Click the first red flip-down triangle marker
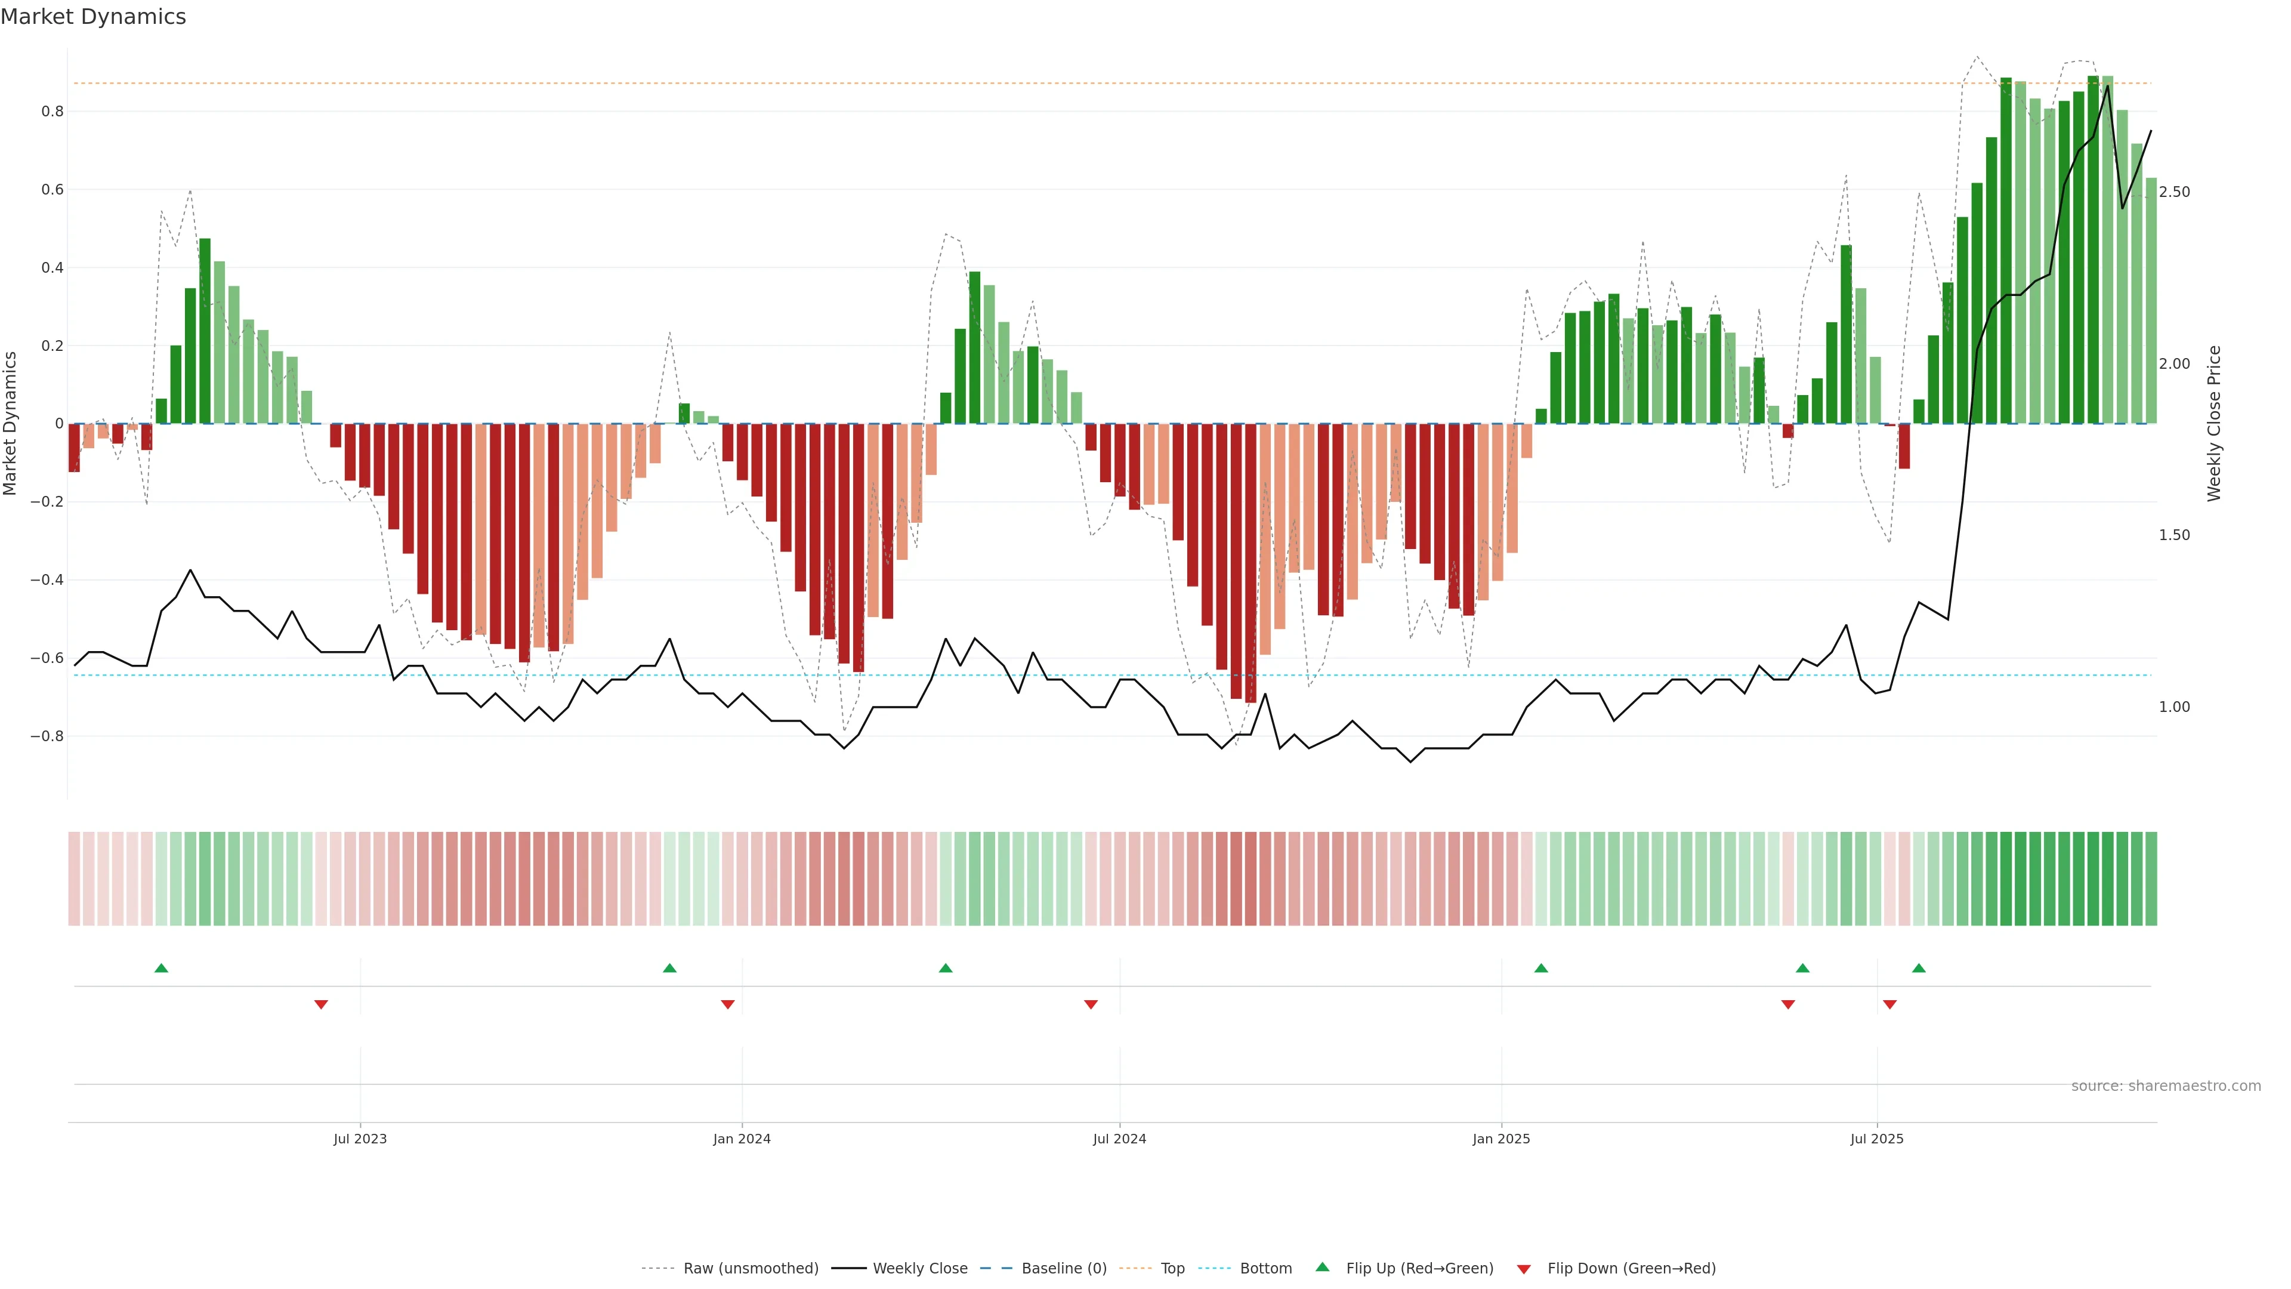Image resolution: width=2291 pixels, height=1289 pixels. (x=321, y=1004)
